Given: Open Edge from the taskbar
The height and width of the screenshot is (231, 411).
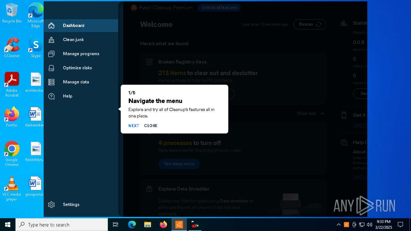Looking at the screenshot, I should click(132, 225).
